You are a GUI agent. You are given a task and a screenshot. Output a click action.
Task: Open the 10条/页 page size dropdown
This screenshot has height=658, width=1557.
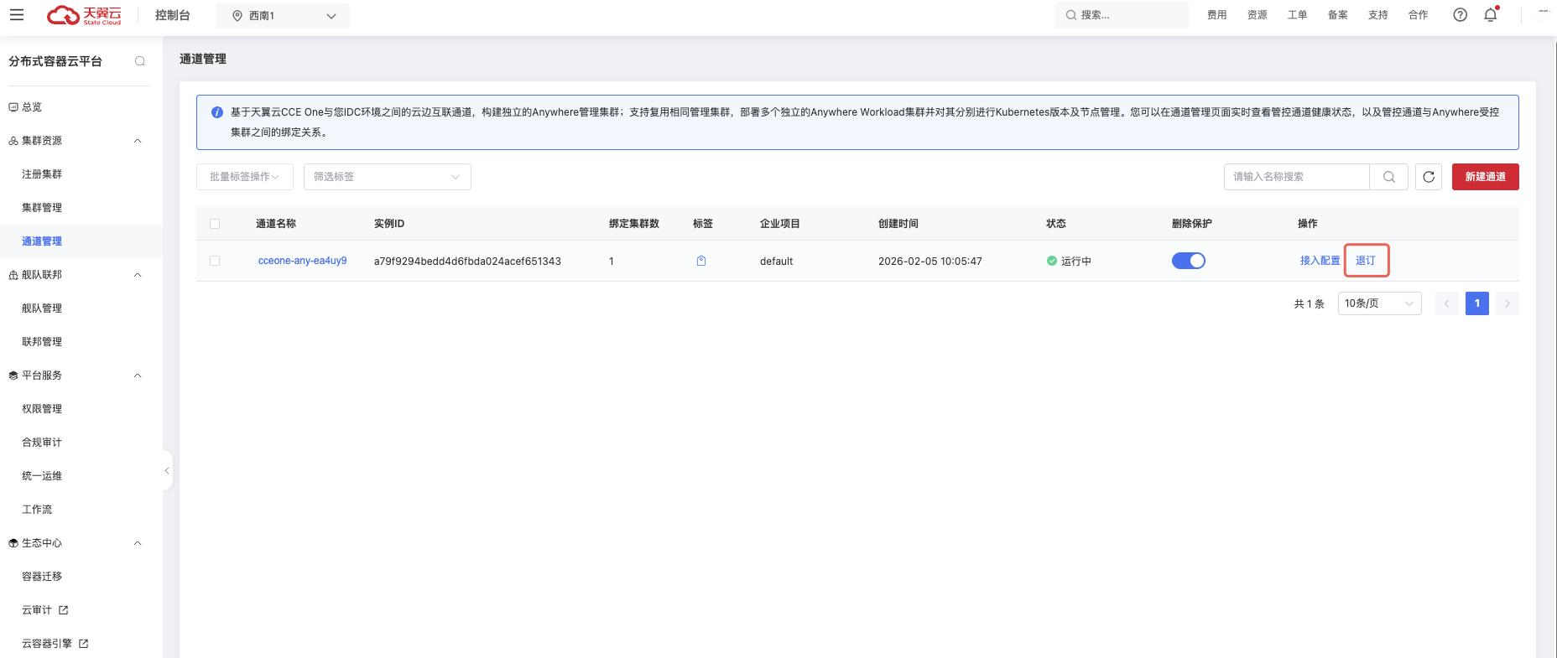click(x=1378, y=303)
